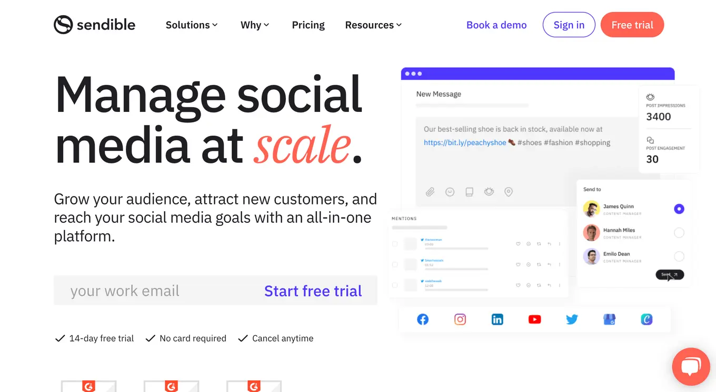Screen dimensions: 716x392
Task: Click the Free trial button
Action: coord(632,24)
